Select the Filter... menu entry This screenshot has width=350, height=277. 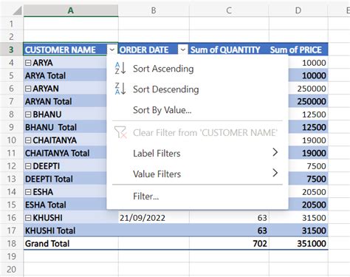point(197,196)
